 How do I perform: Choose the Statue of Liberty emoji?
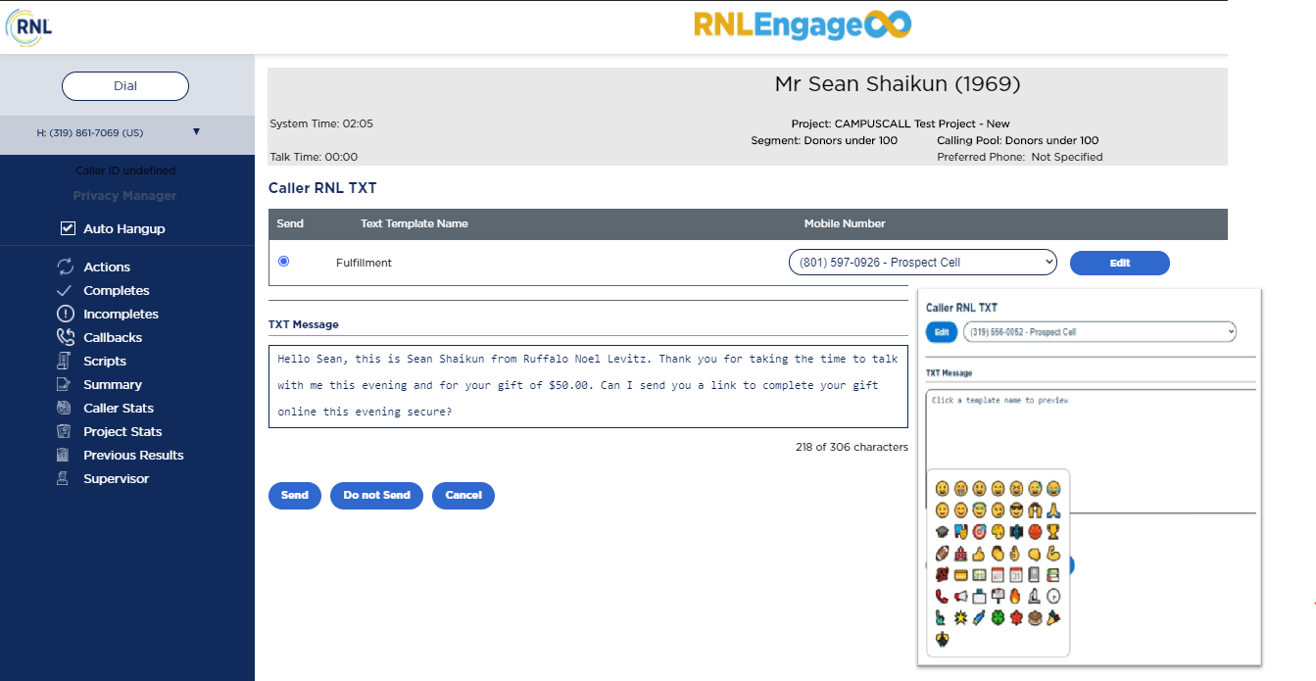pyautogui.click(x=942, y=617)
